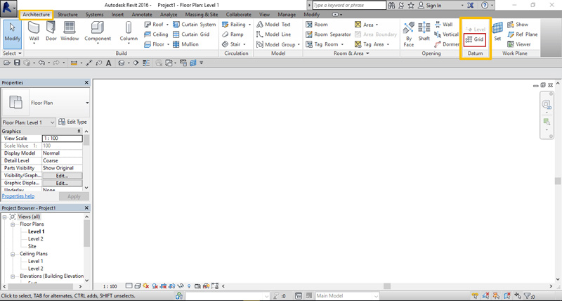Activate the Railing tool

tap(236, 25)
